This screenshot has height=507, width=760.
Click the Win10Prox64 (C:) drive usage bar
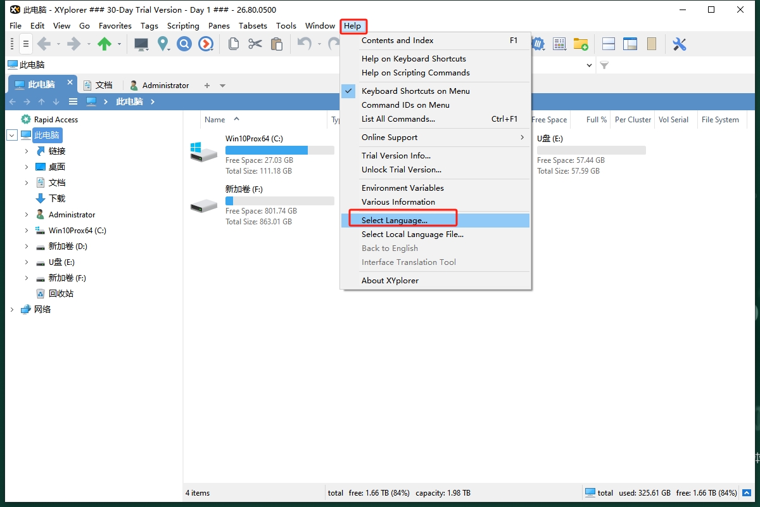tap(279, 150)
